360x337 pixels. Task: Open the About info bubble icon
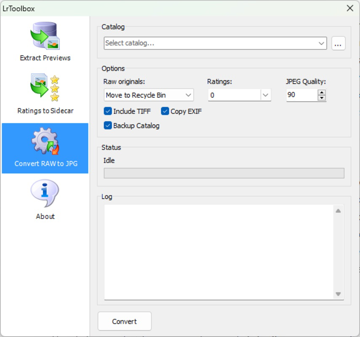45,193
